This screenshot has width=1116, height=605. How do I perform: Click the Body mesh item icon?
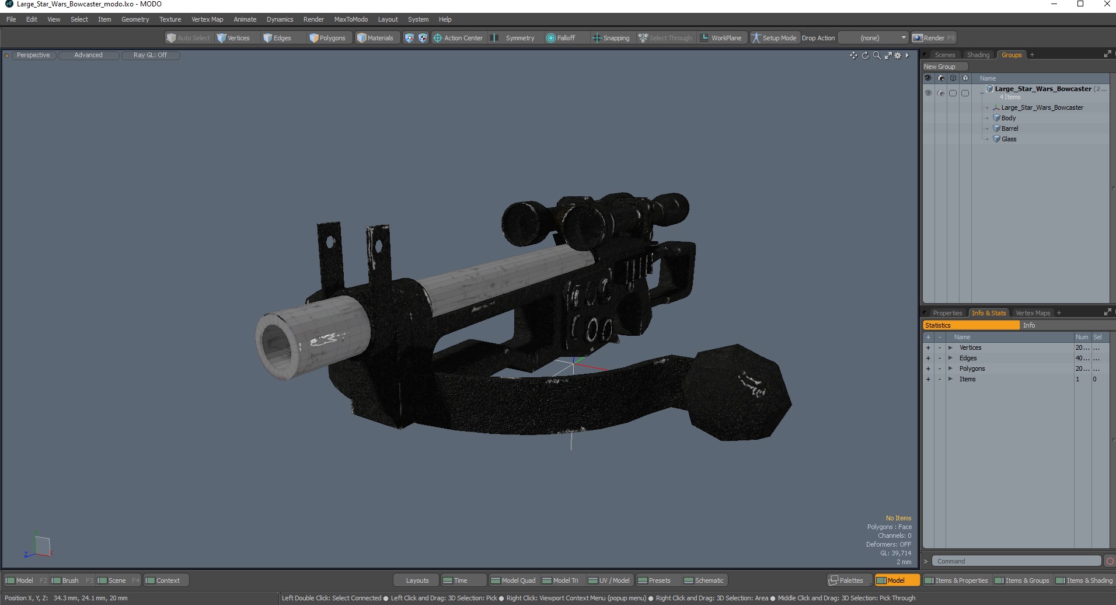coord(996,118)
